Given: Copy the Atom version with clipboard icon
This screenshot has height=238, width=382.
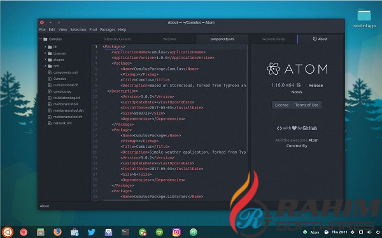Looking at the screenshot, I should coord(299,85).
